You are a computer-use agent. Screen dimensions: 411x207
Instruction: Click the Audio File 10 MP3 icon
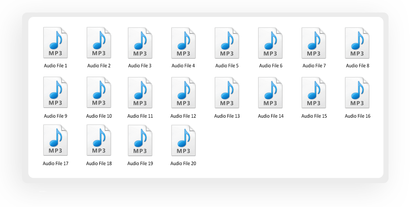tap(99, 92)
